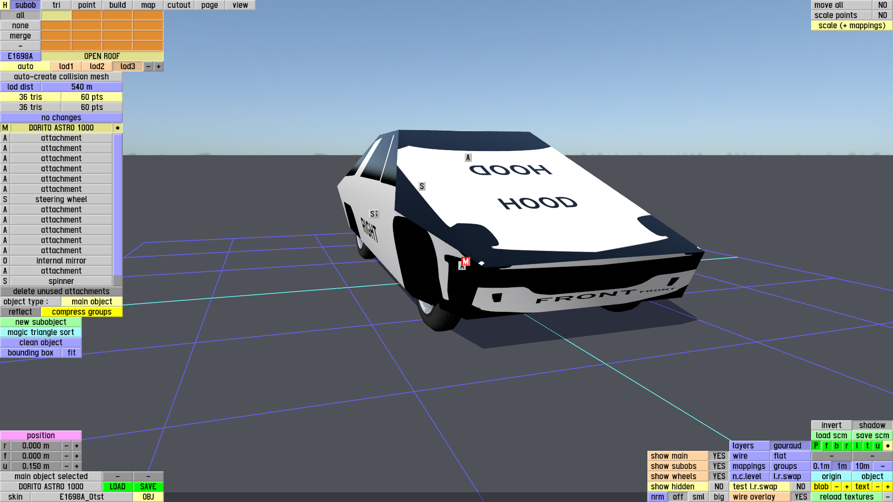Select the steering wheel subobject entry
Screen dimensions: 893x502
(61, 199)
